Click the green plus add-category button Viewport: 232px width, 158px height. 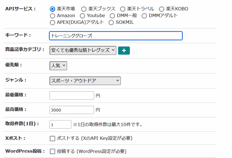124,51
